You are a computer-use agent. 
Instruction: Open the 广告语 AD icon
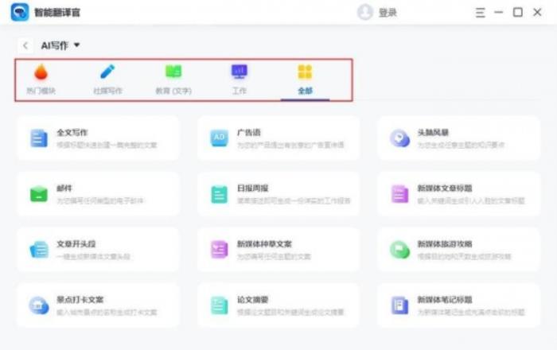(x=219, y=138)
